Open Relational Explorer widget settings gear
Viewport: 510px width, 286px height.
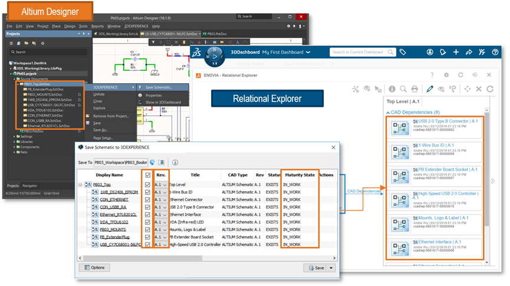click(x=446, y=75)
